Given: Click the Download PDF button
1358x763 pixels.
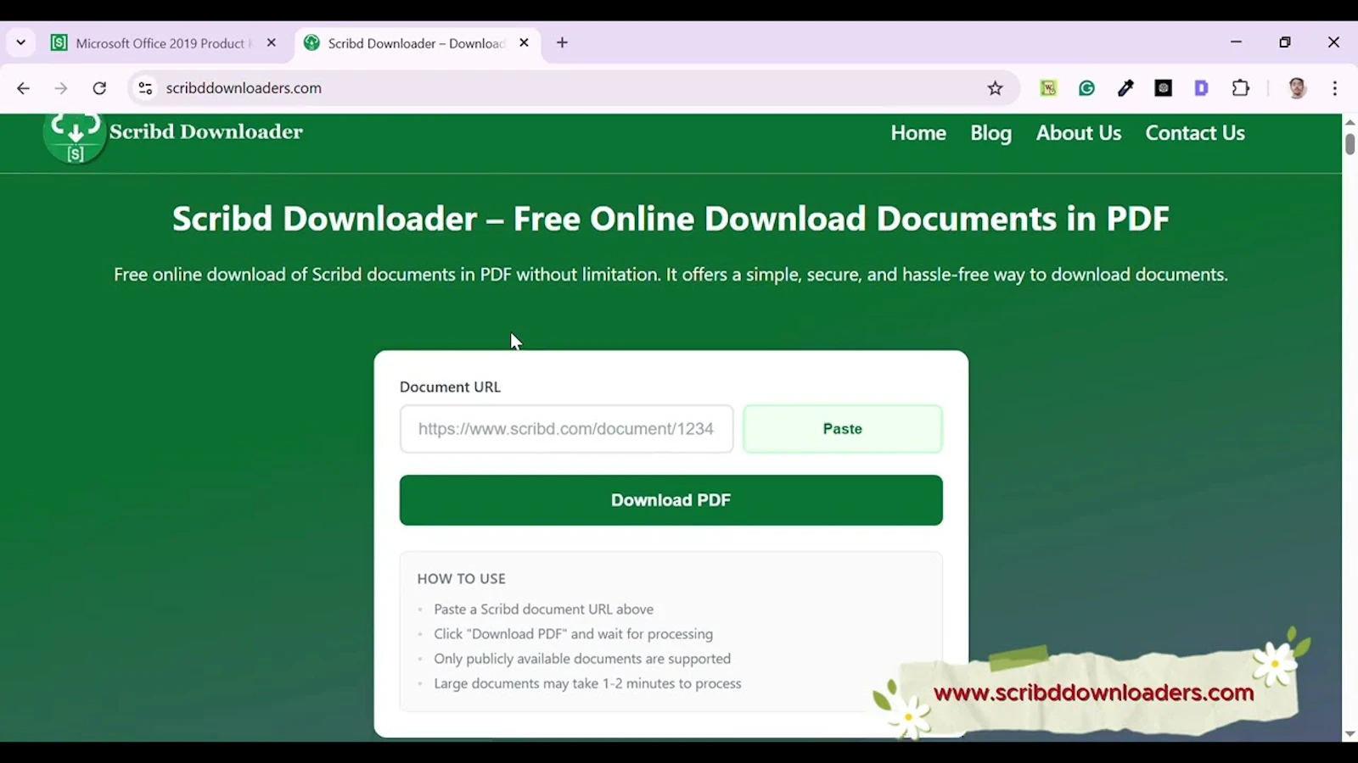Looking at the screenshot, I should pyautogui.click(x=671, y=500).
